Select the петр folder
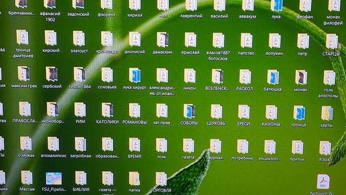Viewport: 346px width, 195px height. coord(303,41)
